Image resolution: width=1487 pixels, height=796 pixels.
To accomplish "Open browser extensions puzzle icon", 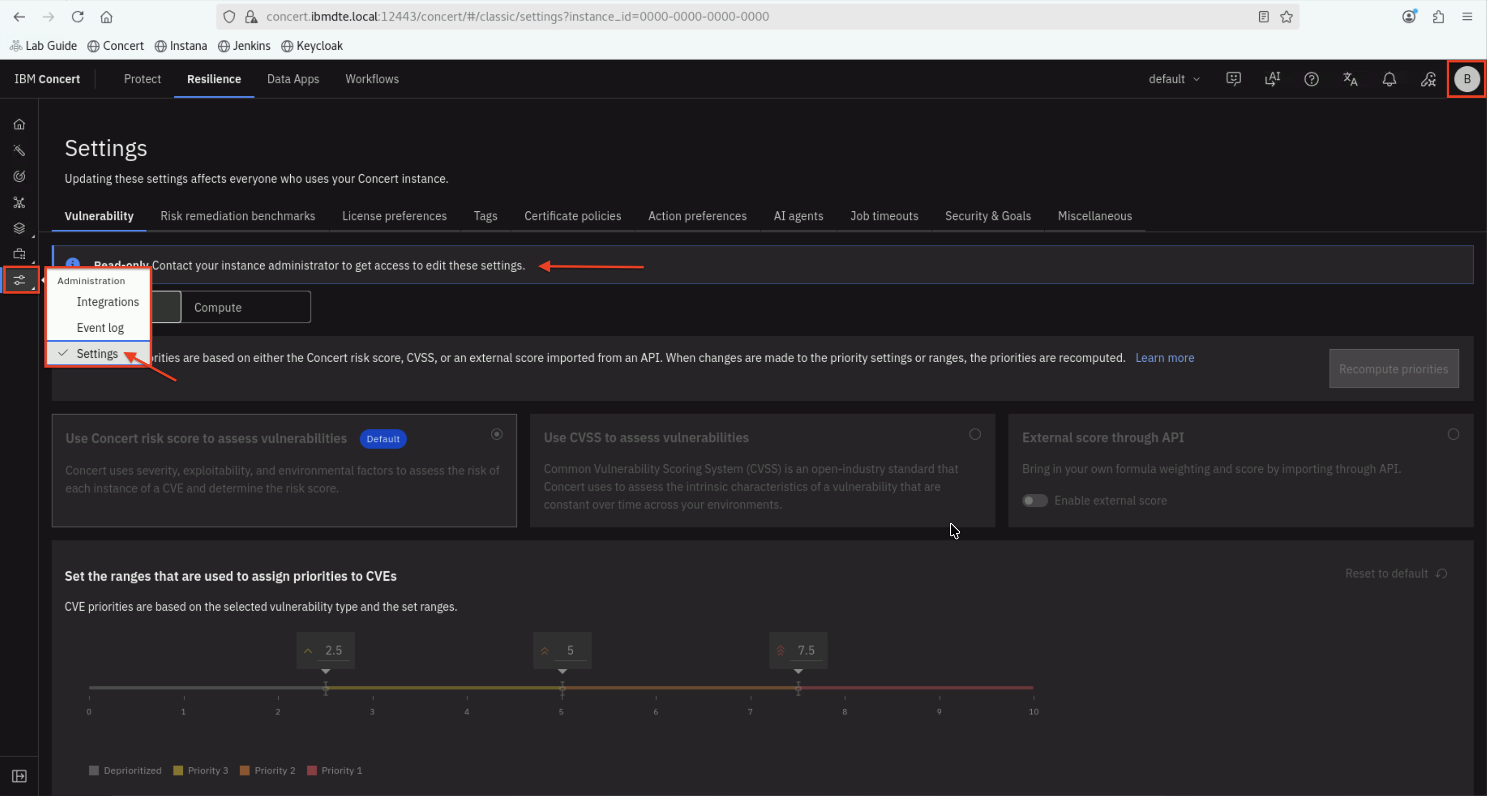I will pos(1438,17).
